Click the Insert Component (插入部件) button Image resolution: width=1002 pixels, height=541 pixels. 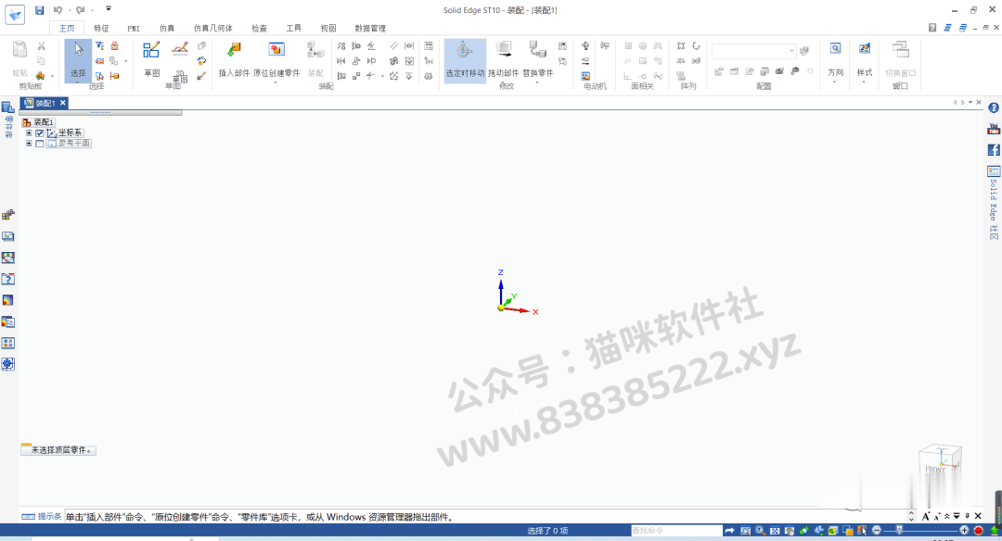(x=234, y=58)
